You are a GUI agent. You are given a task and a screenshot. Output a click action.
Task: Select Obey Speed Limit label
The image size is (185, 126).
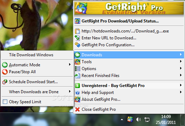pos(25,102)
